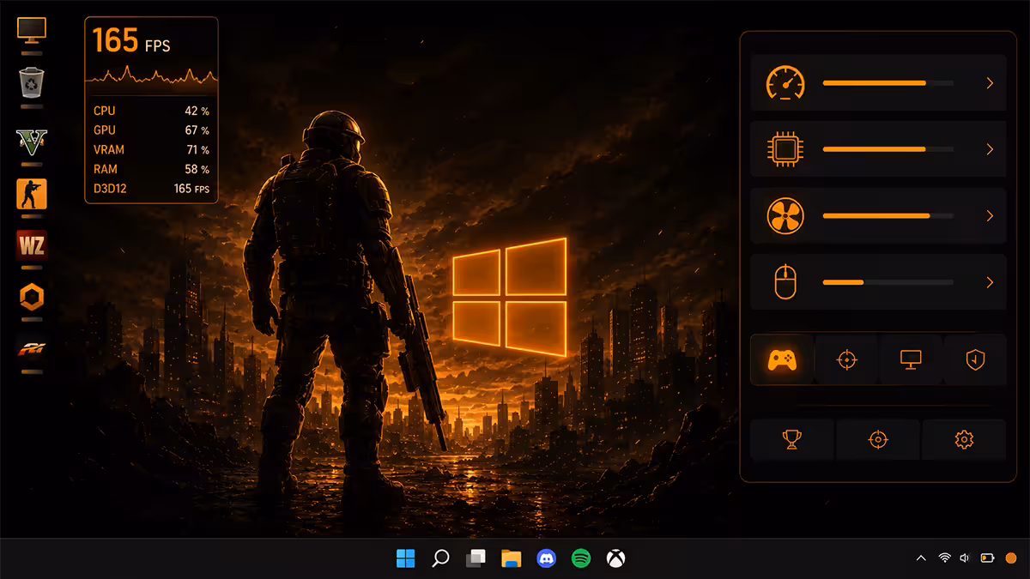The height and width of the screenshot is (579, 1030).
Task: Click the orange dot in the system tray
Action: coord(1010,558)
